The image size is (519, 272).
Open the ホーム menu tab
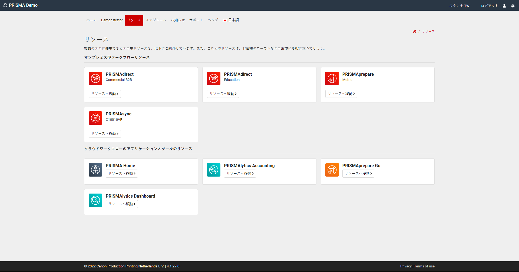click(91, 20)
